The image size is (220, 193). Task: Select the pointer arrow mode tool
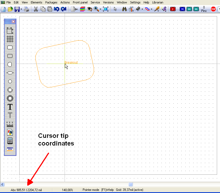click(115, 9)
